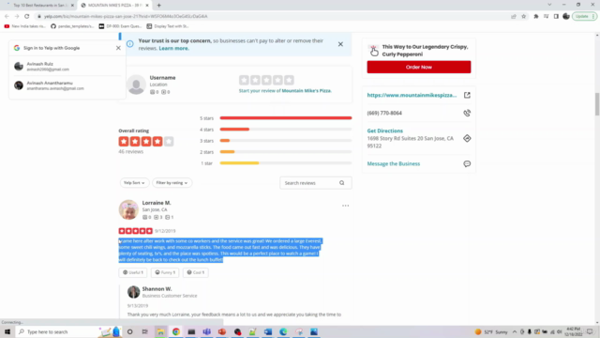
Task: Open a new browser tab
Action: pyautogui.click(x=158, y=6)
